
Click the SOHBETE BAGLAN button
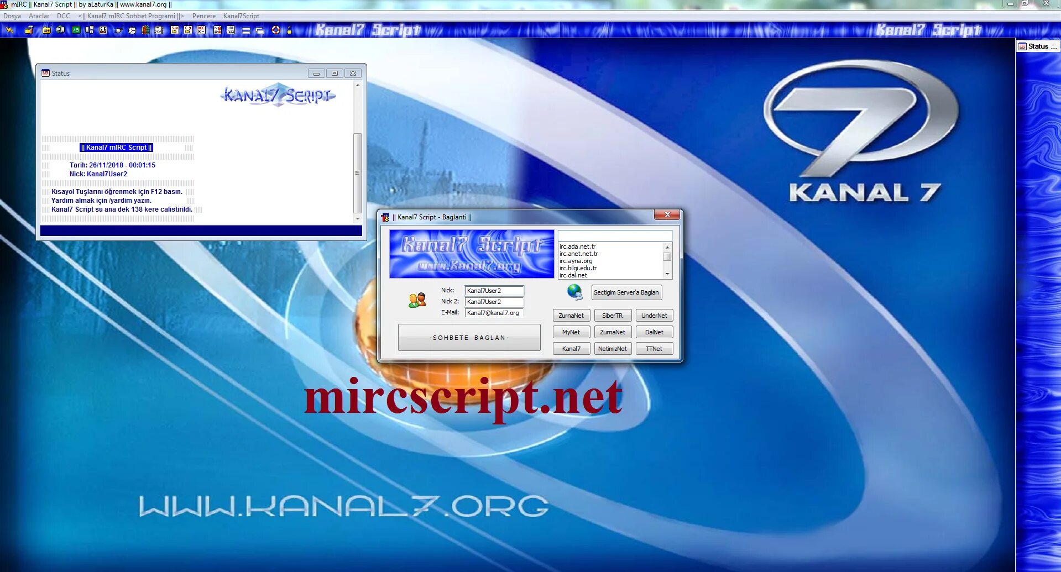pyautogui.click(x=469, y=337)
